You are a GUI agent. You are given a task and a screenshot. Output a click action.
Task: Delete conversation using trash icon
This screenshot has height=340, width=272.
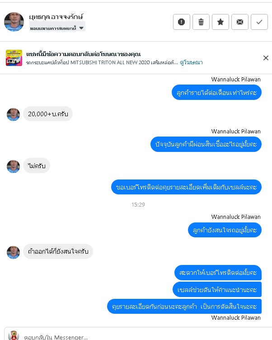click(x=201, y=22)
